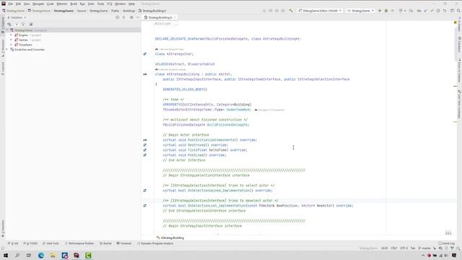Open the Navigate menu
This screenshot has height=260, width=462.
point(38,4)
